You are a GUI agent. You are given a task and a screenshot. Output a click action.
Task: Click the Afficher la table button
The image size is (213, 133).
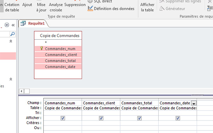[x=147, y=7]
